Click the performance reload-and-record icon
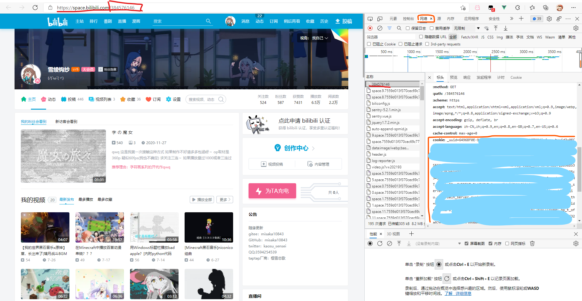 coord(380,243)
